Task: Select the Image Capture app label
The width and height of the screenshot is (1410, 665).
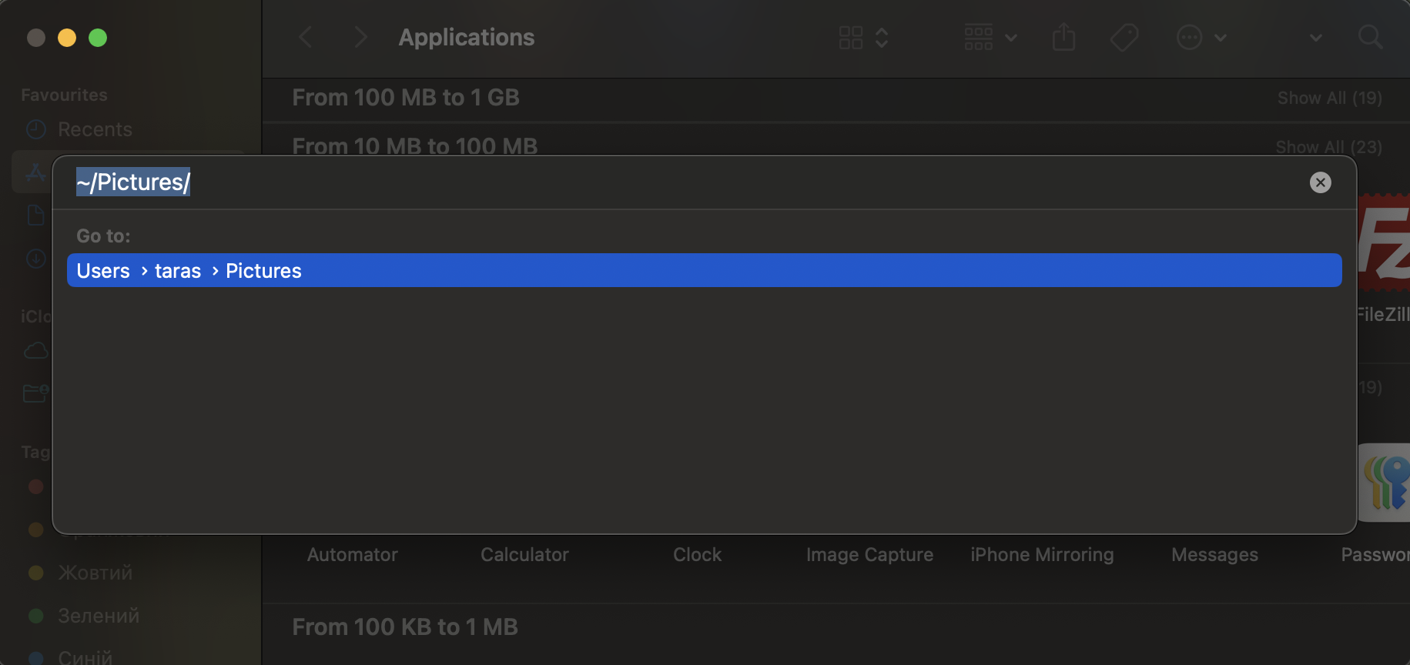Action: pos(869,554)
